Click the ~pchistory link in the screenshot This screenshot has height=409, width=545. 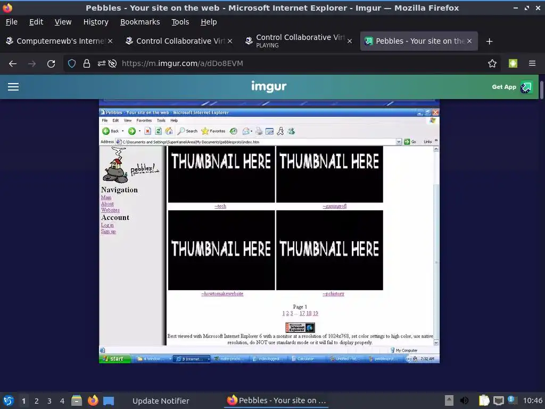333,294
